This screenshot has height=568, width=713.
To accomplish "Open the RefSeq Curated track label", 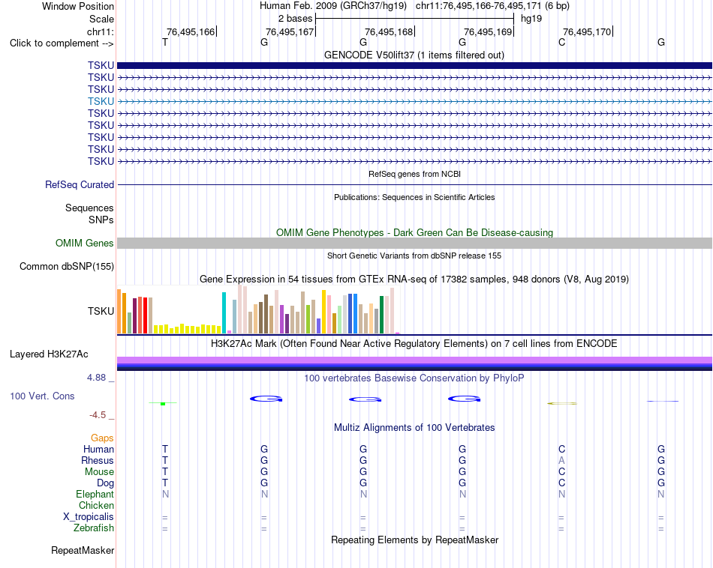I will pyautogui.click(x=79, y=185).
